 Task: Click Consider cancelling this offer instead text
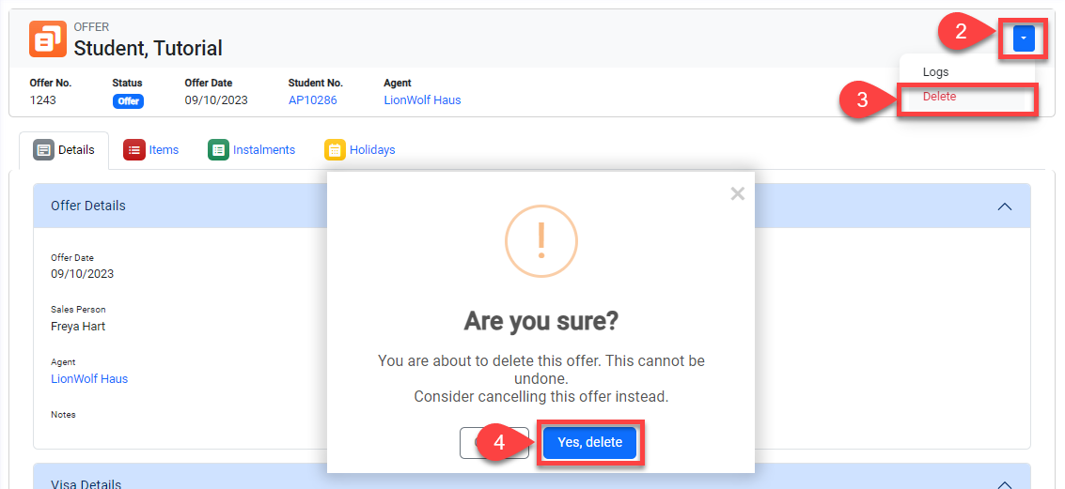click(x=541, y=397)
